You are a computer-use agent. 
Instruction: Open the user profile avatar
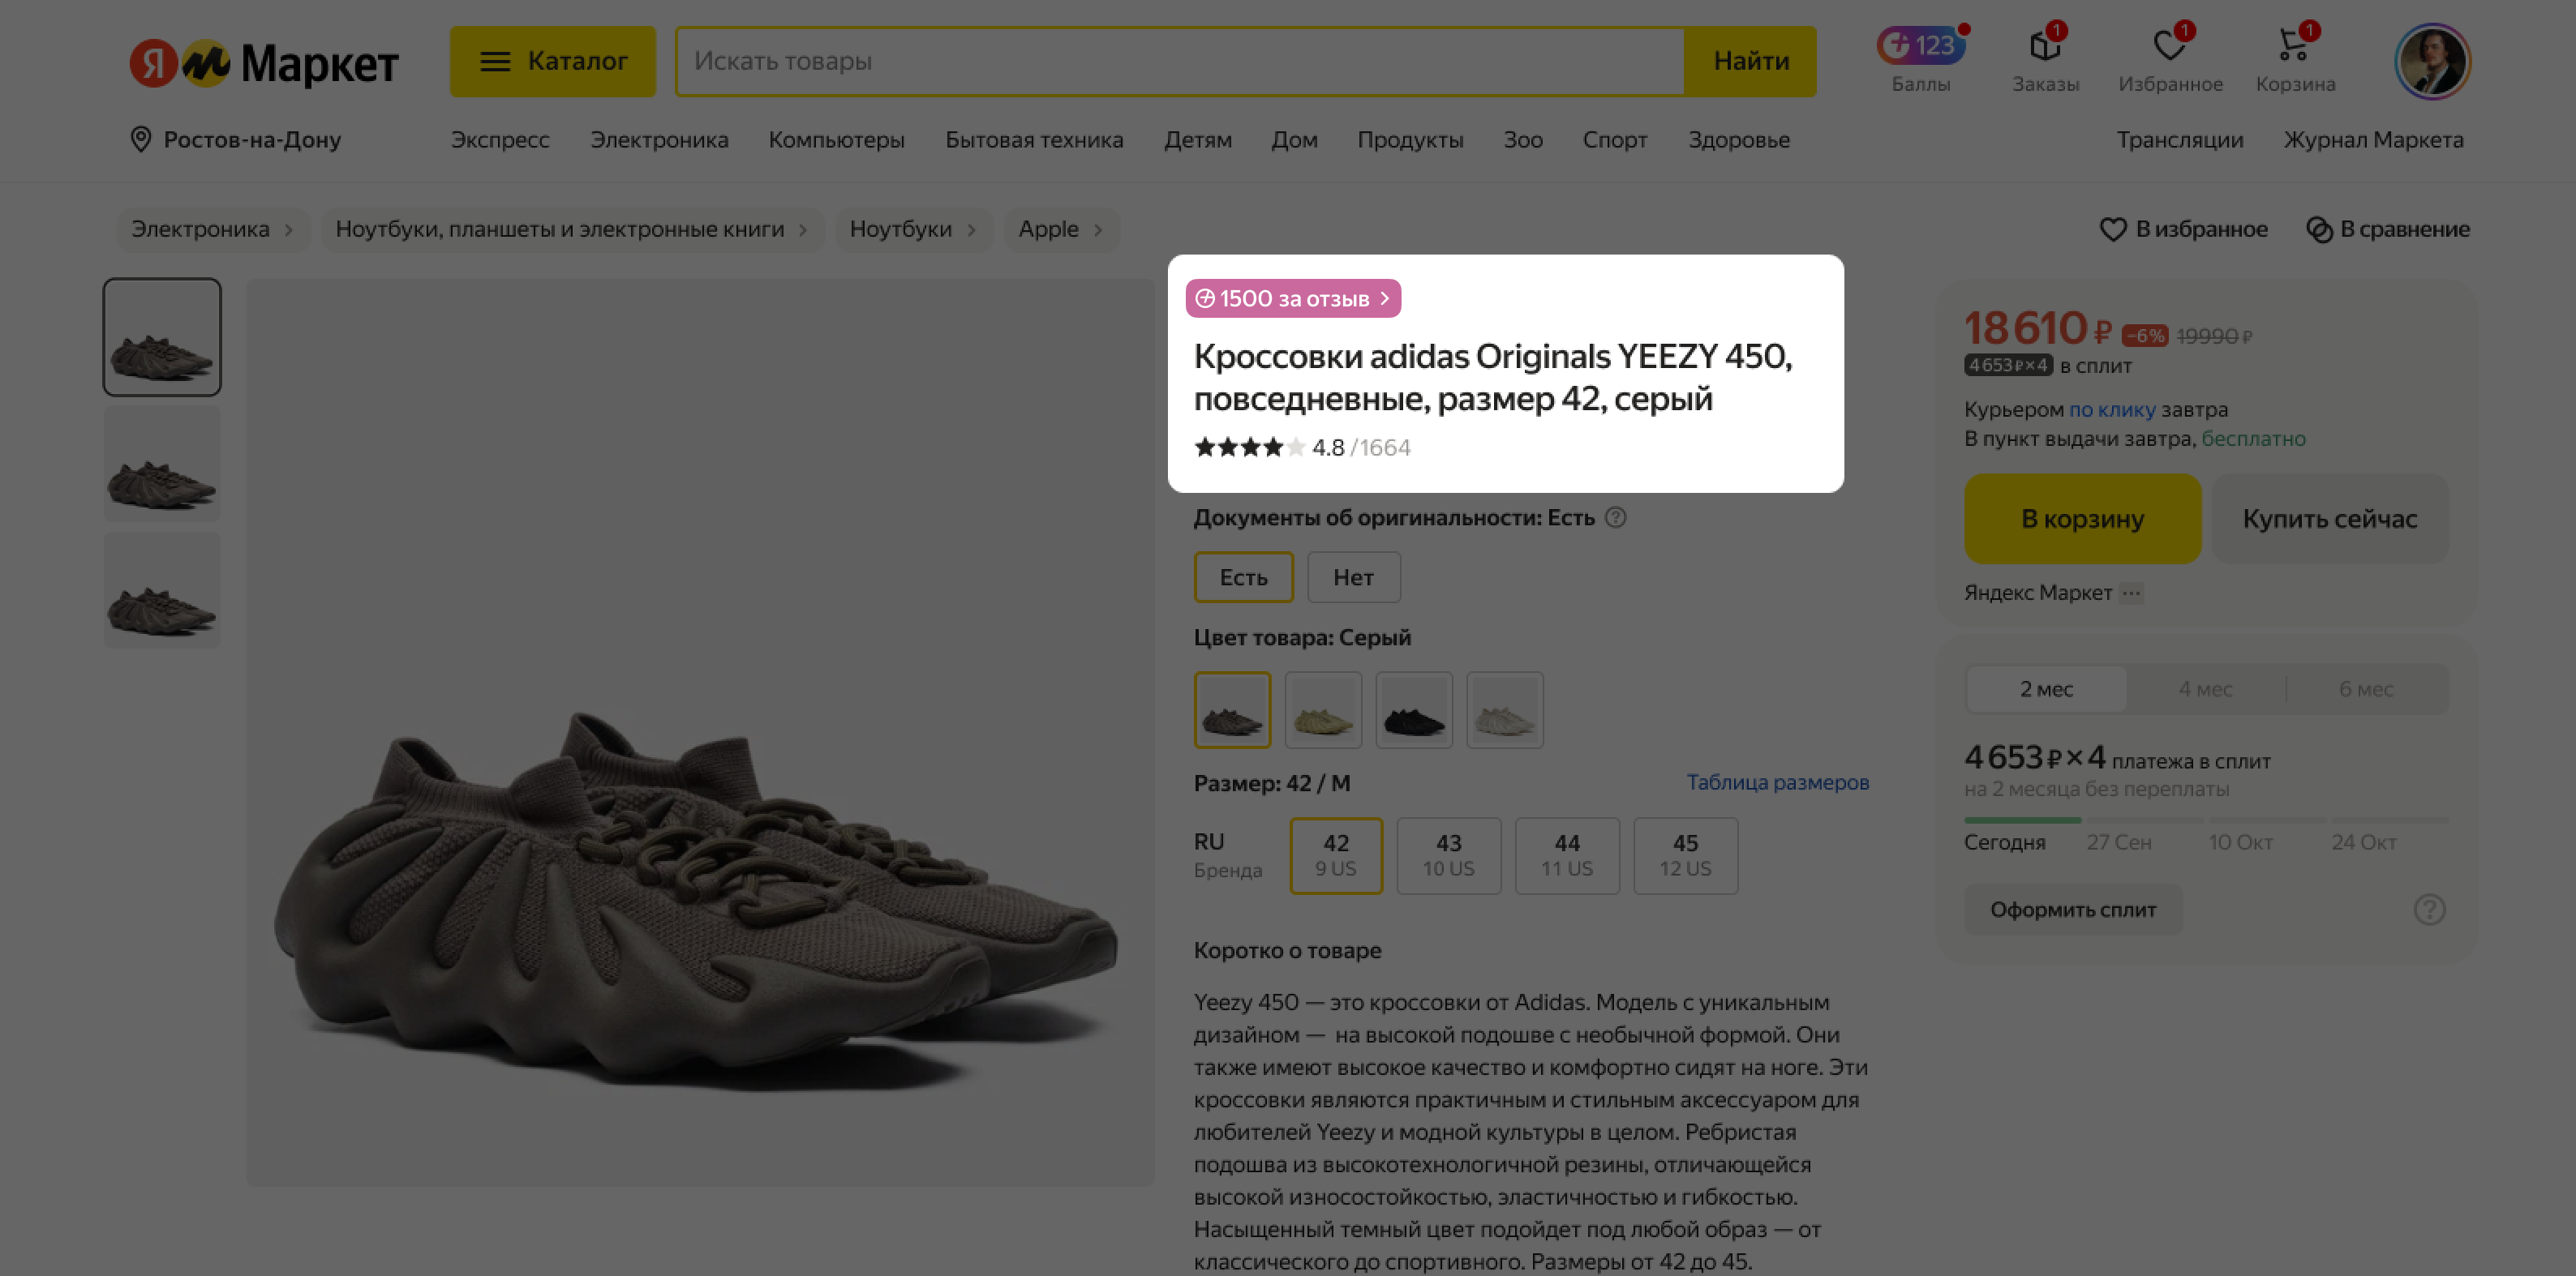click(x=2432, y=62)
